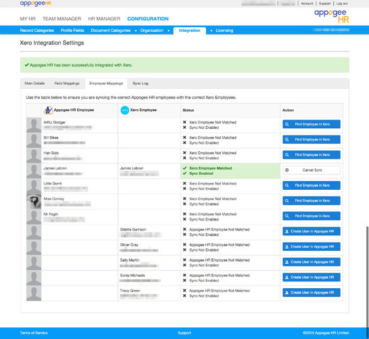Go to Profile Fields
The height and width of the screenshot is (339, 369).
tap(72, 31)
